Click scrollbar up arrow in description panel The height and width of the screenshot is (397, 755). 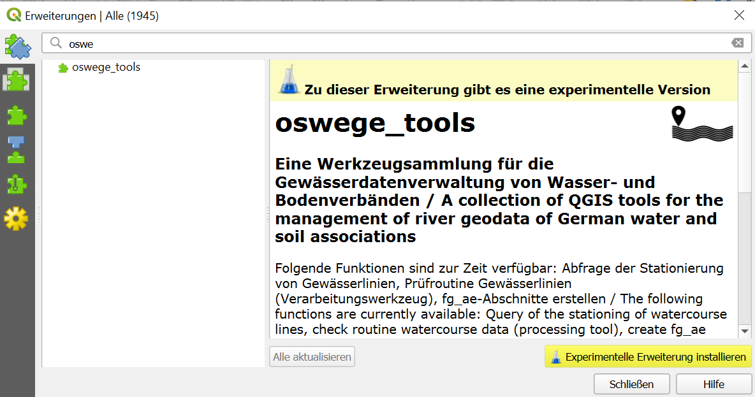tap(744, 66)
